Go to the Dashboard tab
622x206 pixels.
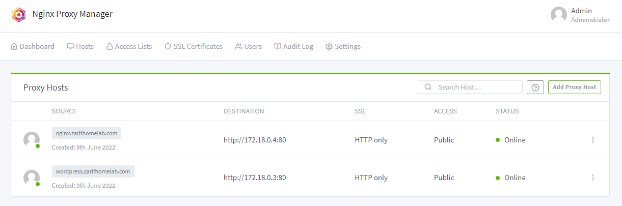coord(33,46)
